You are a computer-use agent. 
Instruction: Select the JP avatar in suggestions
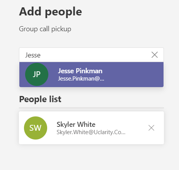click(37, 74)
